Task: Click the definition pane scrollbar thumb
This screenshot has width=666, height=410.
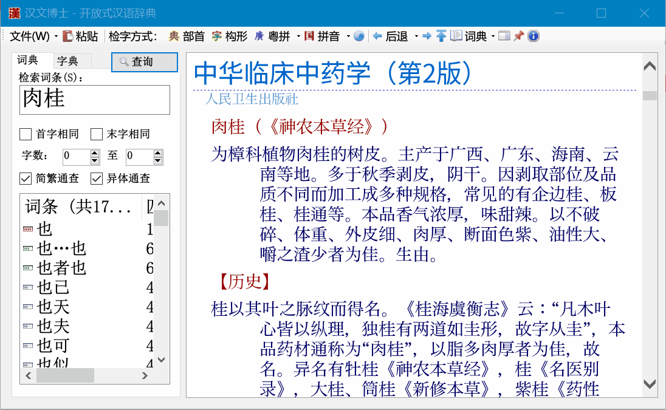Action: tap(650, 95)
